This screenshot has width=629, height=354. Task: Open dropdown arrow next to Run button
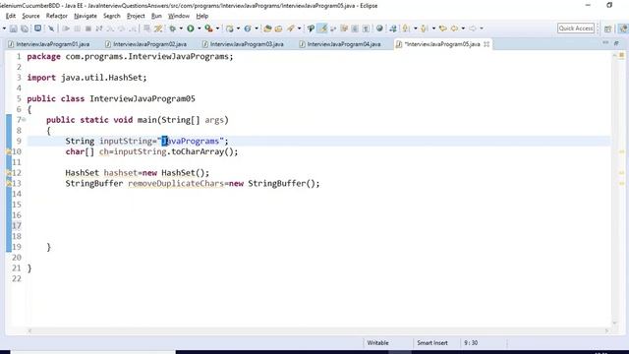[199, 29]
